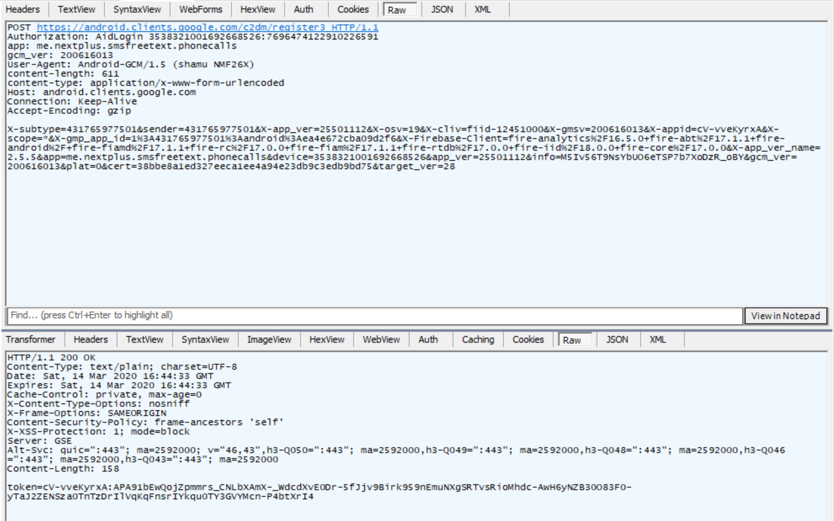This screenshot has width=834, height=521.
Task: Click the response body 'token=cV-vveKyrxA' line
Action: click(x=319, y=492)
